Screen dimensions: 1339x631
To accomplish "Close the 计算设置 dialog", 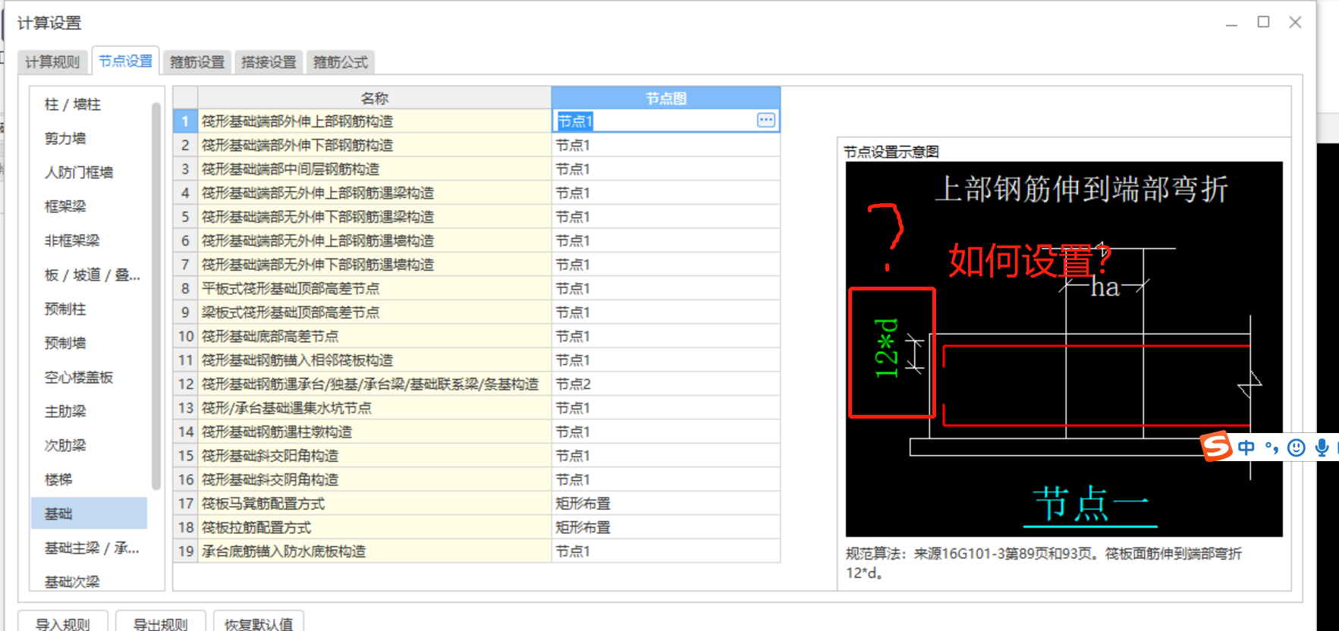I will 1295,22.
